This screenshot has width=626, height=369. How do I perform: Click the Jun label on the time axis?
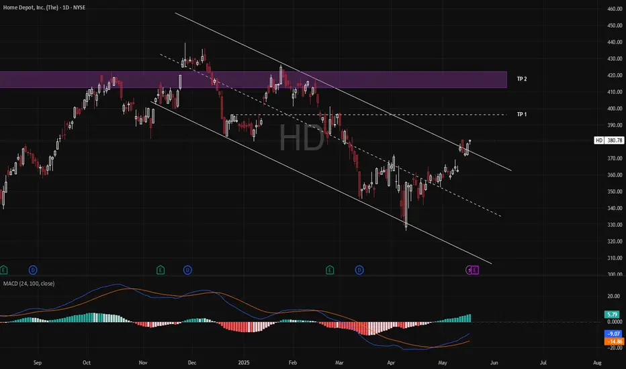tap(494, 362)
